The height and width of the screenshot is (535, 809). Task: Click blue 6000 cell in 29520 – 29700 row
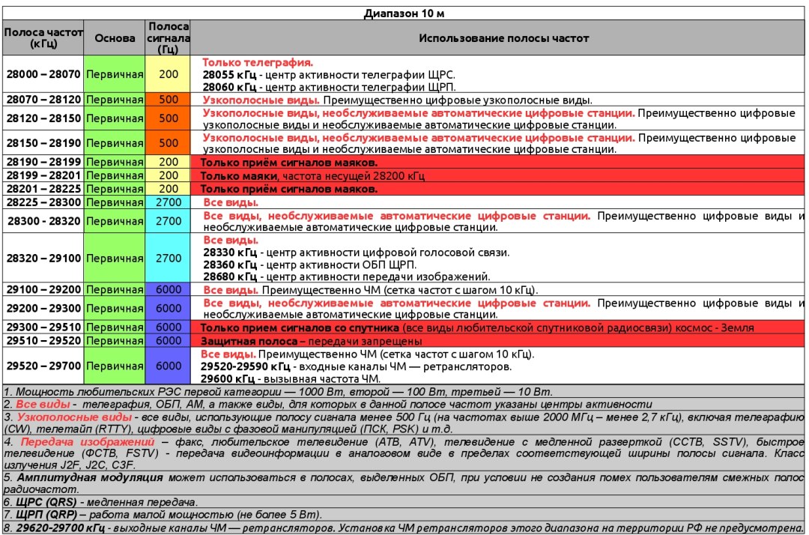169,366
